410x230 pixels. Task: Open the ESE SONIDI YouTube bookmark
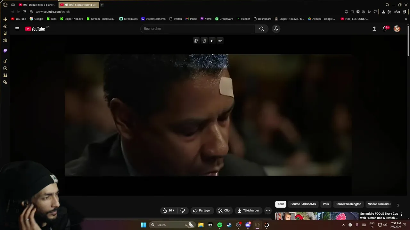pyautogui.click(x=355, y=19)
